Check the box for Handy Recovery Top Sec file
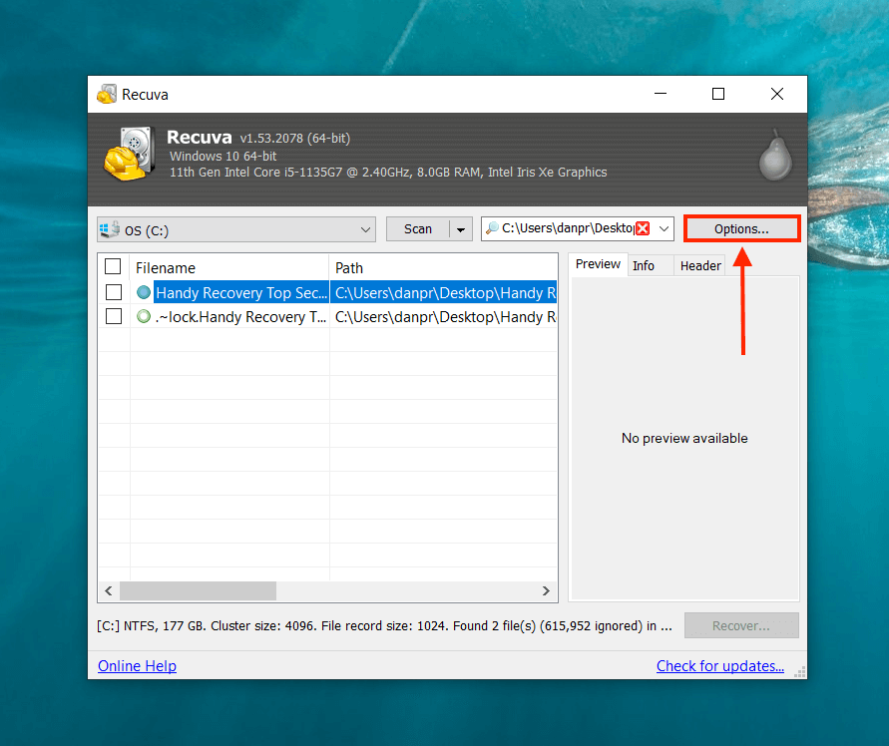 coord(114,292)
